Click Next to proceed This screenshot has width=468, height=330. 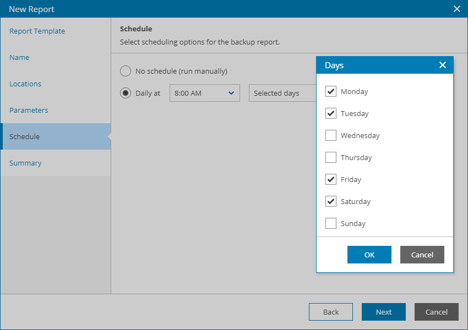point(383,312)
